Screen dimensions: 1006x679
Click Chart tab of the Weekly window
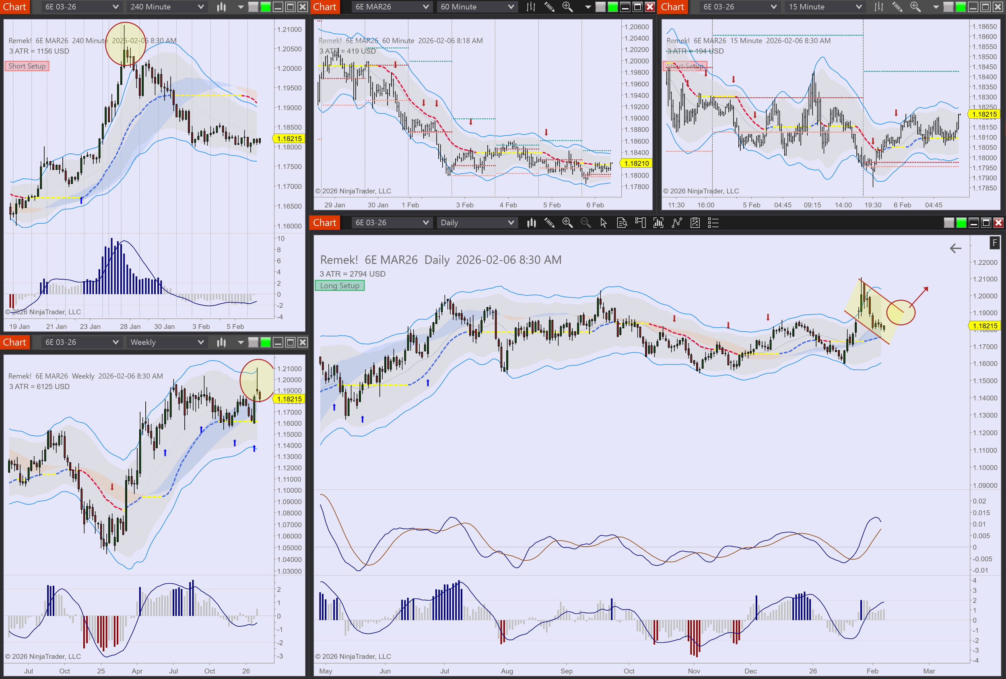click(x=15, y=342)
